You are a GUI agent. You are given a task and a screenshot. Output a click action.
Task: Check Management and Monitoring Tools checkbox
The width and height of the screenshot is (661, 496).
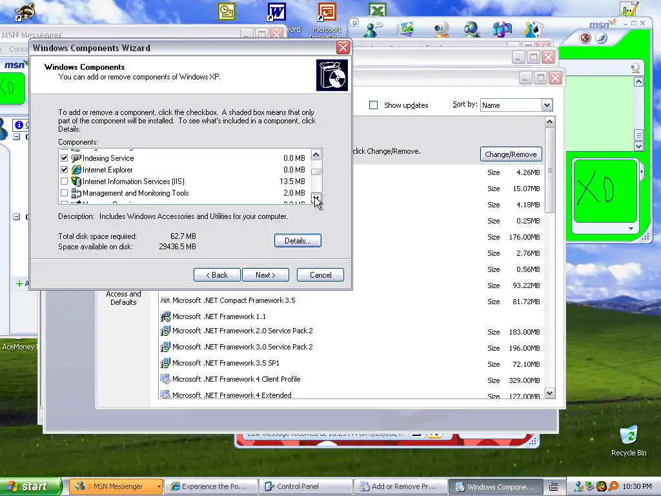(x=64, y=192)
